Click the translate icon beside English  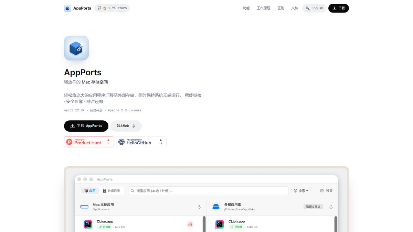[308, 8]
